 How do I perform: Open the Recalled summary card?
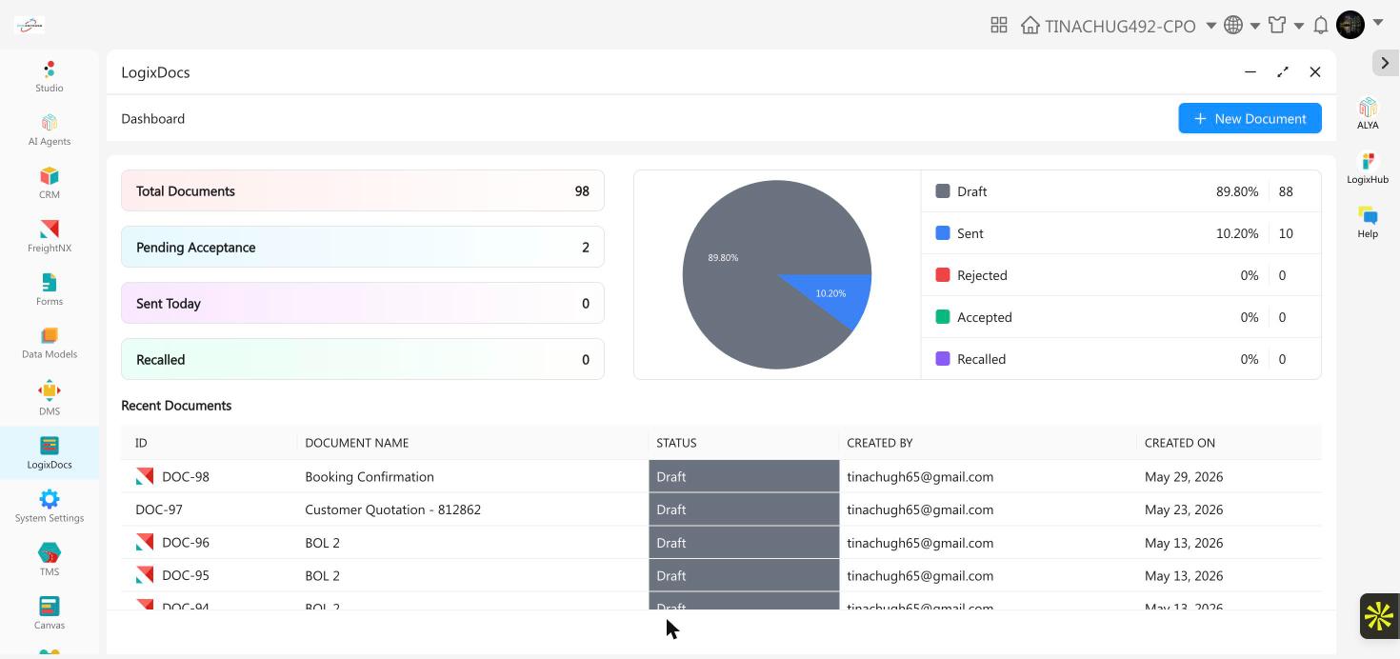coord(363,359)
